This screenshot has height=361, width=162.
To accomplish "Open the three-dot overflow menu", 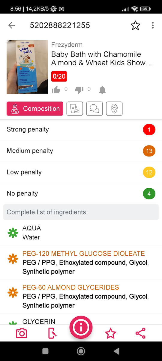I will pos(153,26).
